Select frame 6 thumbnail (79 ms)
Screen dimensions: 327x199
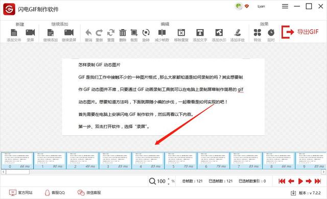click(x=214, y=161)
